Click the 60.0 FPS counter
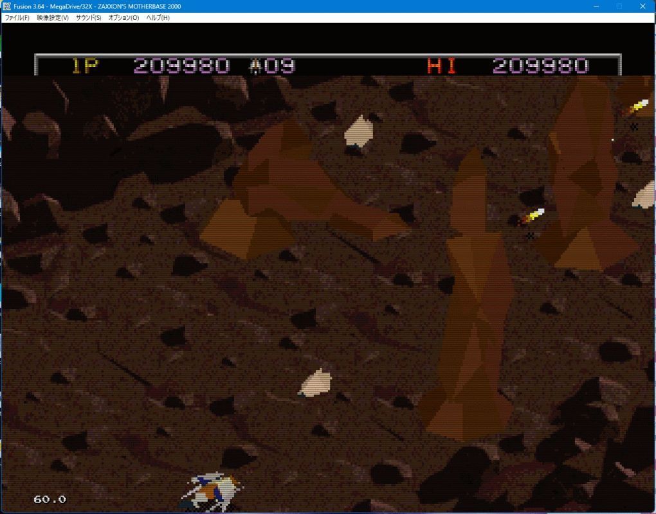The width and height of the screenshot is (656, 514). tap(50, 499)
